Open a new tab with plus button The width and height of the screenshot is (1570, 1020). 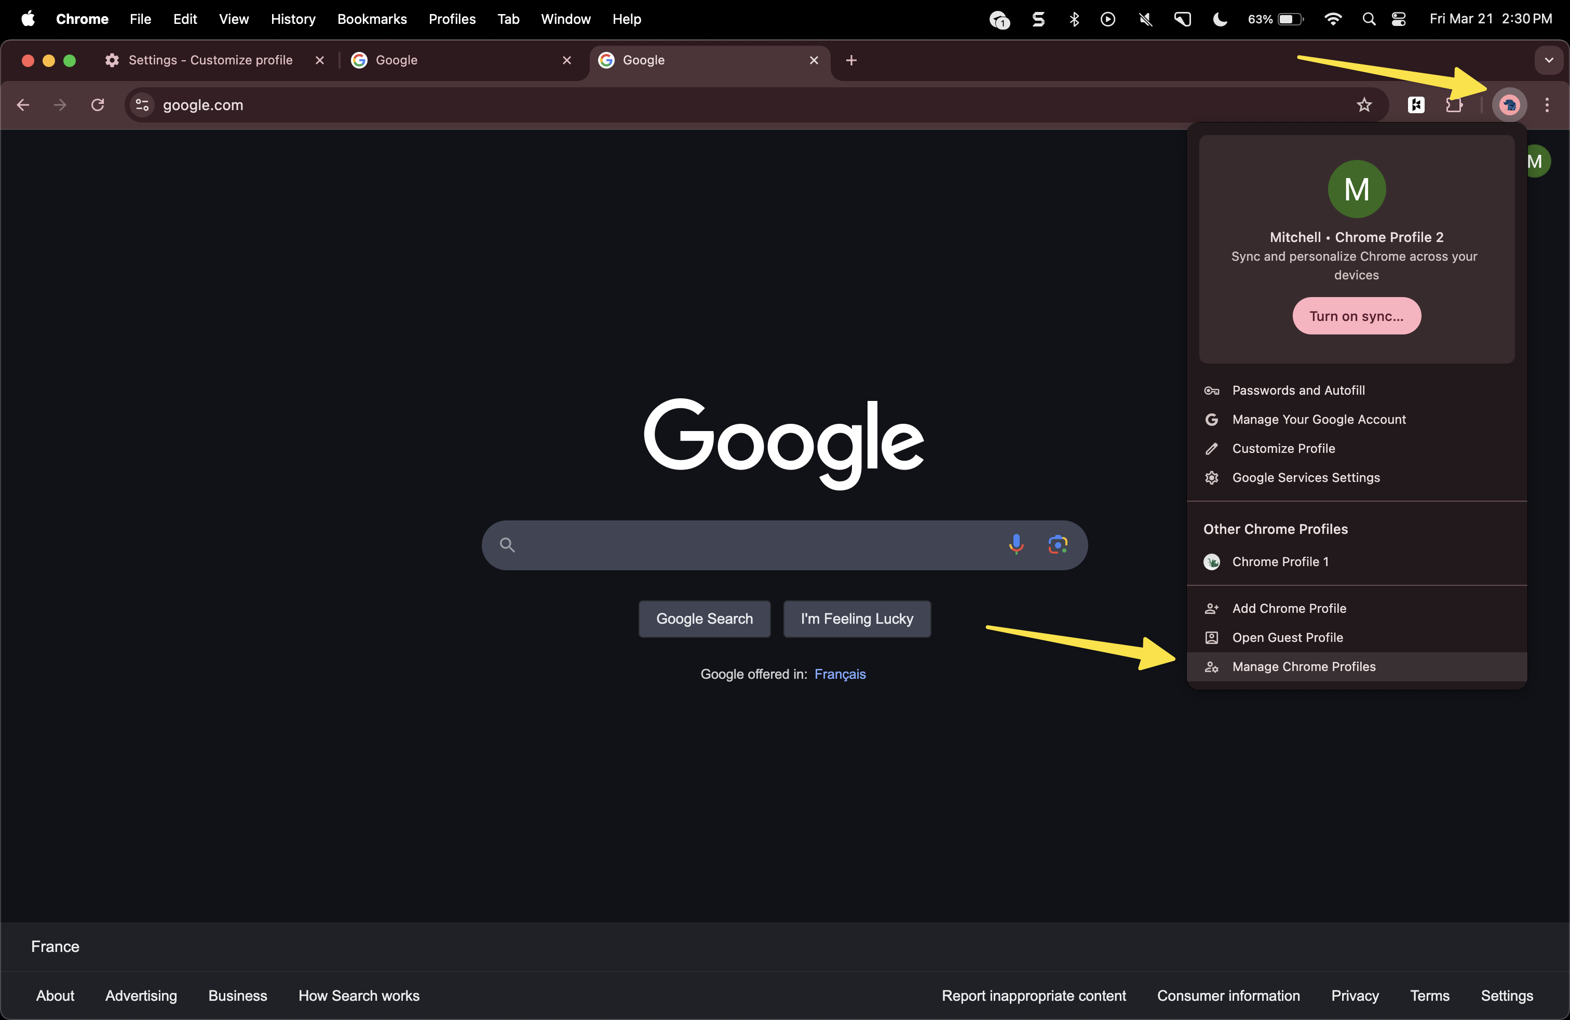click(x=851, y=60)
